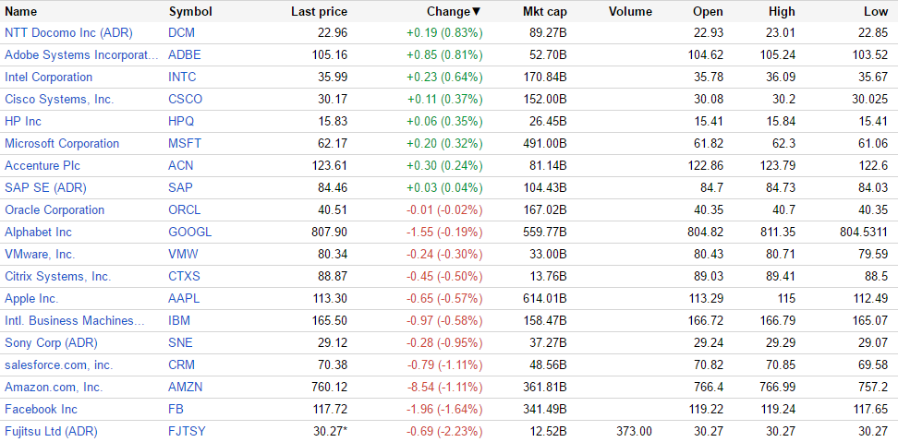This screenshot has height=442, width=898.
Task: Open the Amazon.com, Inc. link
Action: pos(54,387)
